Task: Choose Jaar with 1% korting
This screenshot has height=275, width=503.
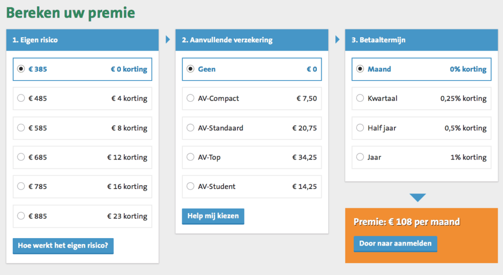Action: [x=360, y=157]
